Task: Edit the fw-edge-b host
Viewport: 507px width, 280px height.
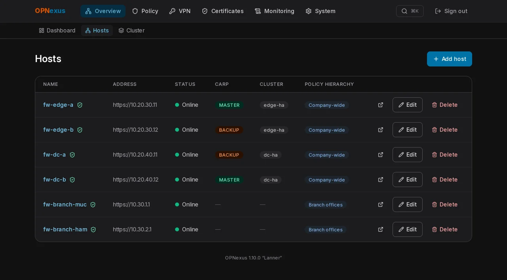Action: tap(408, 130)
